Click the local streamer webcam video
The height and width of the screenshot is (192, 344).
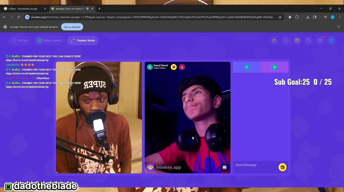(x=99, y=118)
